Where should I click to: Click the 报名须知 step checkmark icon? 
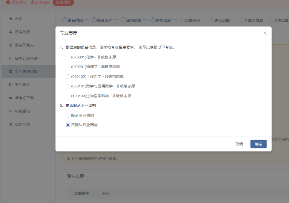tap(64, 20)
